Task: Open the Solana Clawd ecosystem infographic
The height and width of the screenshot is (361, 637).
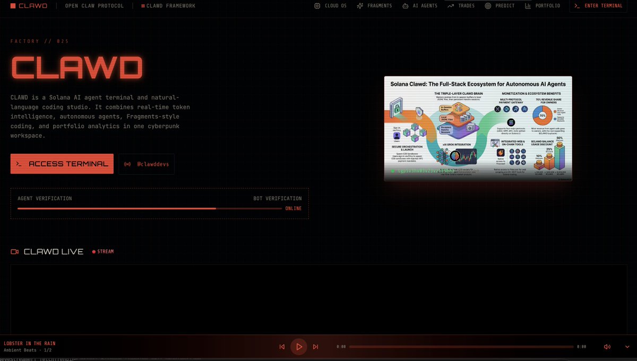Action: 478,128
